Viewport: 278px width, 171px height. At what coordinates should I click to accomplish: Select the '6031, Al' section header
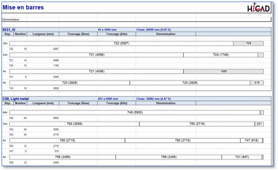click(x=9, y=30)
